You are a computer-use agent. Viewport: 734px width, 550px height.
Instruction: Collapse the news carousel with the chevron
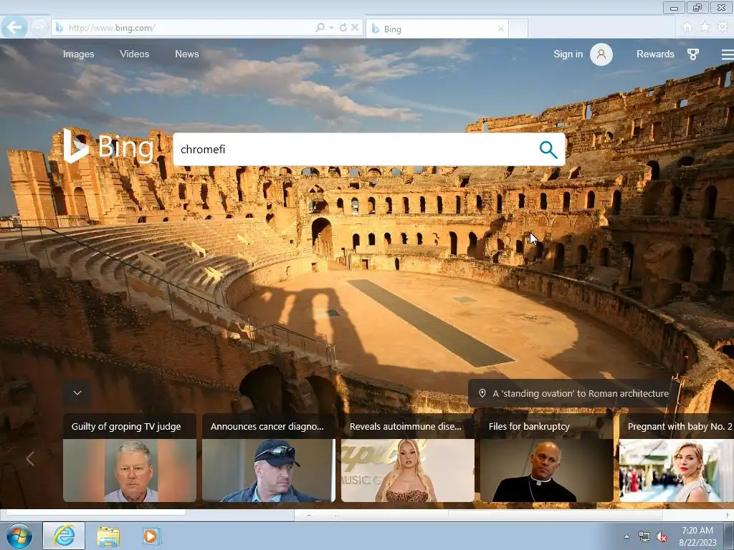pos(77,393)
